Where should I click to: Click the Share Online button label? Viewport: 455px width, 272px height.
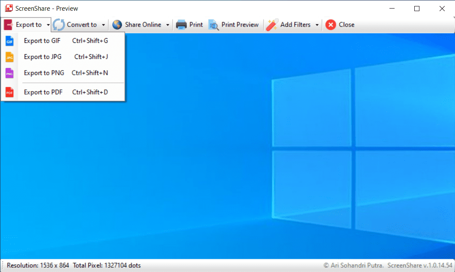coord(143,25)
